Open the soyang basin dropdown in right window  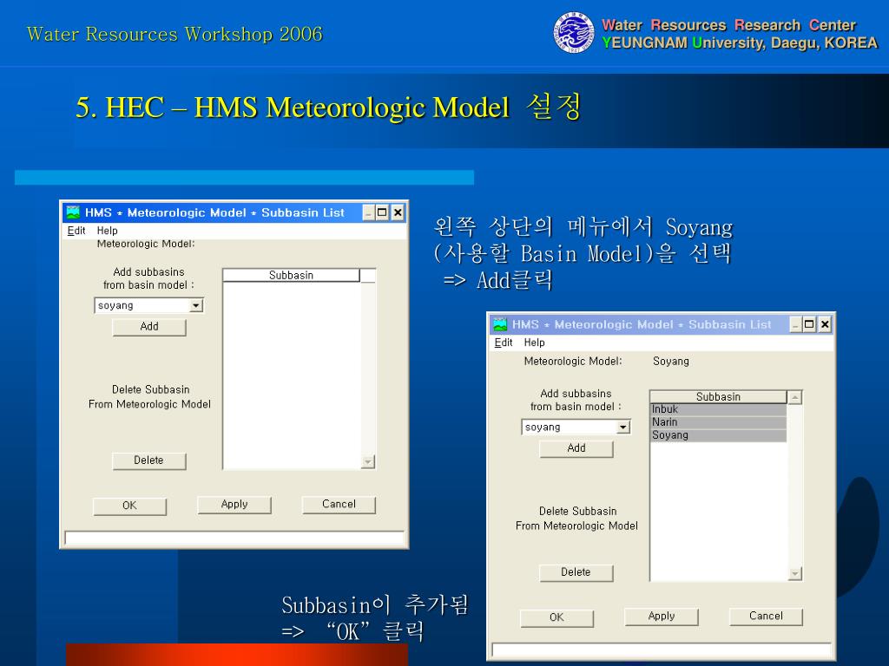coord(623,427)
